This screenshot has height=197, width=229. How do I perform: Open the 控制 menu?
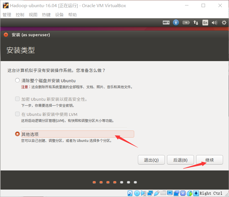[20, 15]
